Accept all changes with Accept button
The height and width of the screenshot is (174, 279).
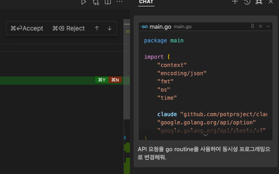point(27,28)
